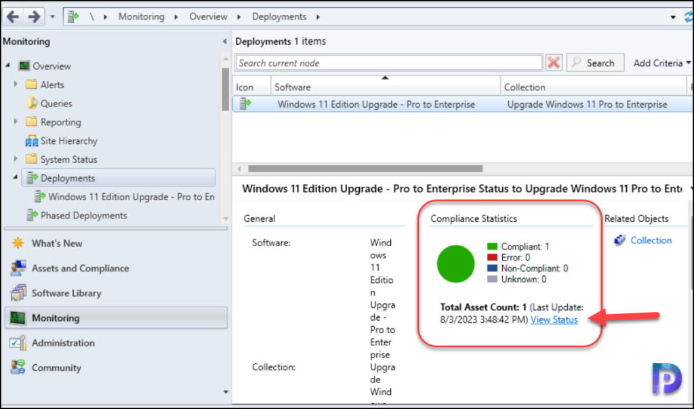Image resolution: width=694 pixels, height=409 pixels.
Task: Select Phased Deployments tree item
Action: click(83, 216)
